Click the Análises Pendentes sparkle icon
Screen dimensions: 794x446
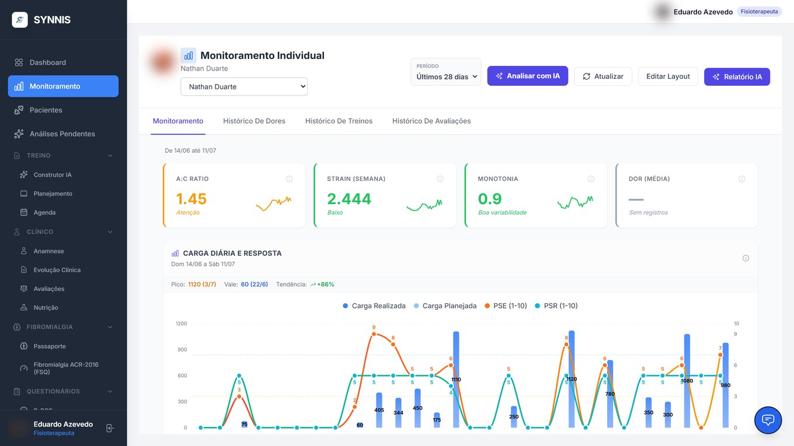[19, 134]
